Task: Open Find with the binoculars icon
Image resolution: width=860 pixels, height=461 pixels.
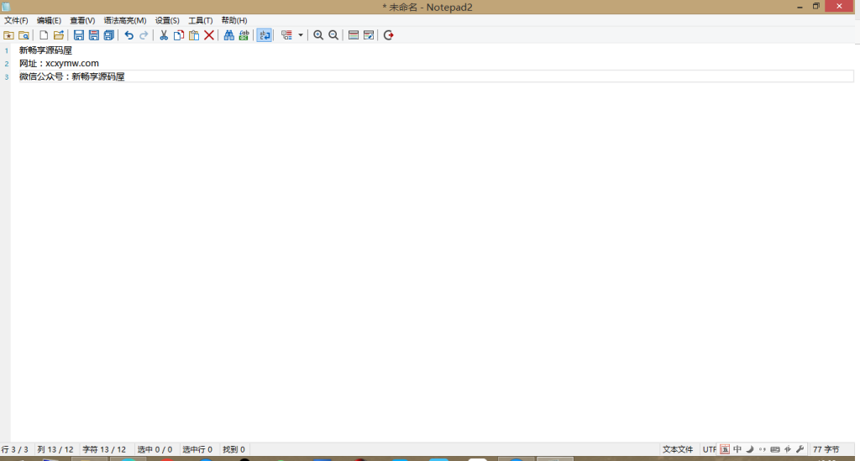Action: [229, 35]
